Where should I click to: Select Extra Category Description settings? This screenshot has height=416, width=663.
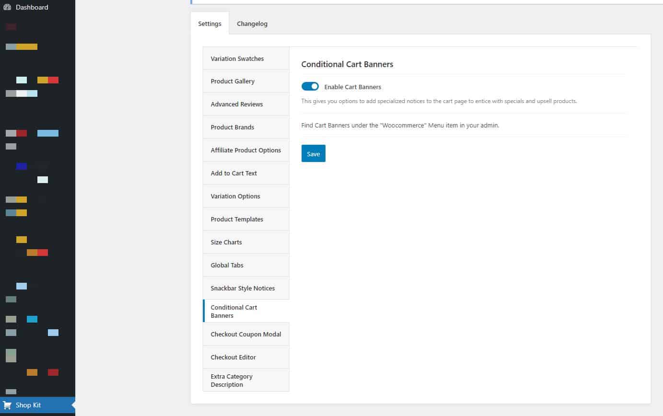pos(232,380)
